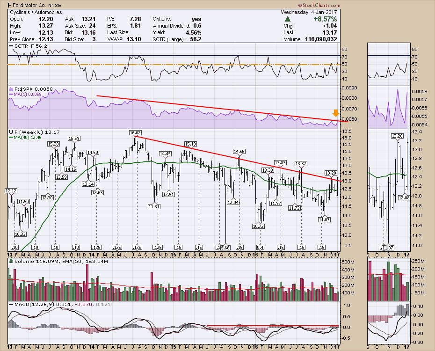
Task: Click the High value 13.27
Action: click(x=46, y=26)
